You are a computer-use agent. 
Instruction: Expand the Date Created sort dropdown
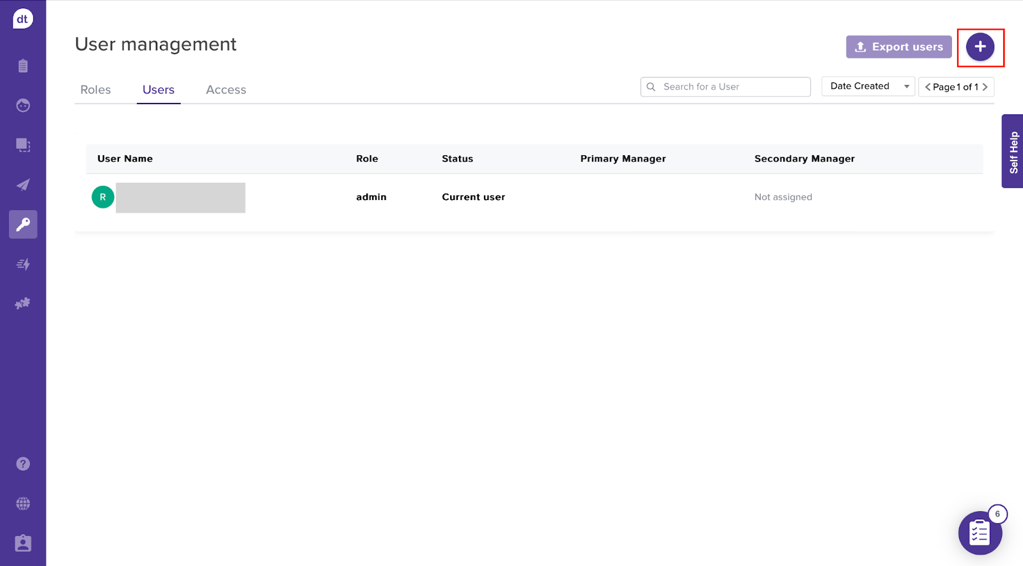pos(868,86)
